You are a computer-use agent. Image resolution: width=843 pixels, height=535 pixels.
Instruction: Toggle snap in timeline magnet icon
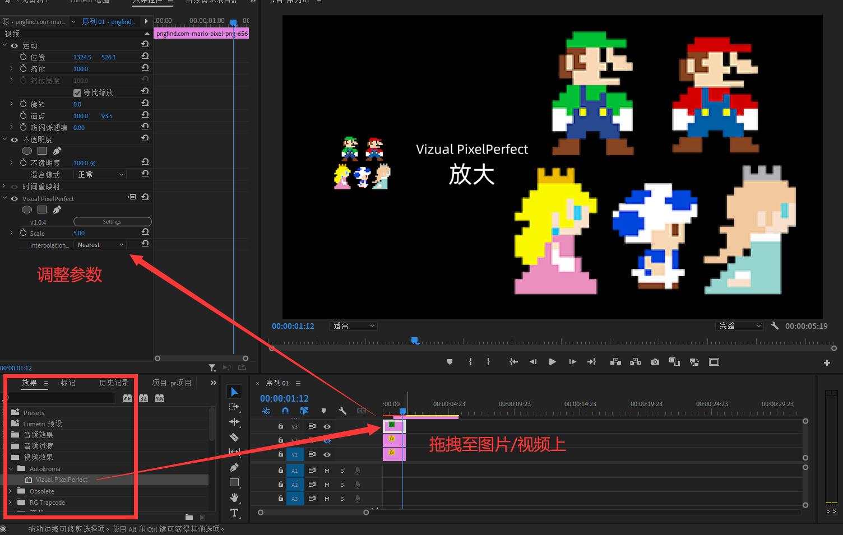(285, 411)
